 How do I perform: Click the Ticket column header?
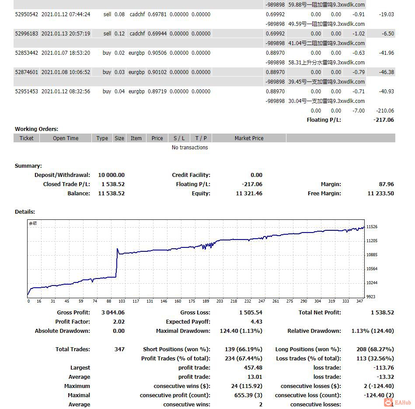27,138
